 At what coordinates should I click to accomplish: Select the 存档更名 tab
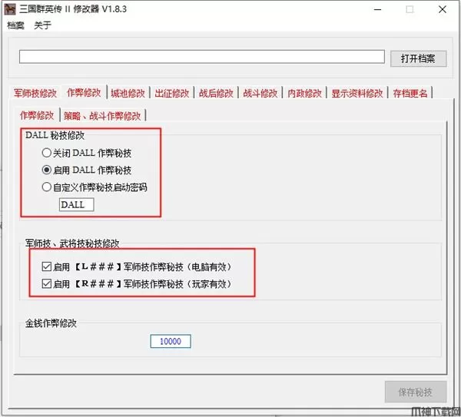[x=411, y=93]
